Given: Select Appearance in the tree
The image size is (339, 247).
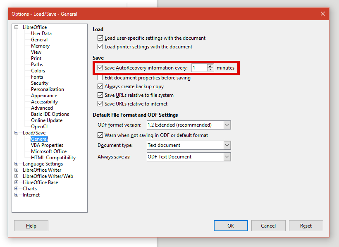Looking at the screenshot, I should (x=44, y=96).
